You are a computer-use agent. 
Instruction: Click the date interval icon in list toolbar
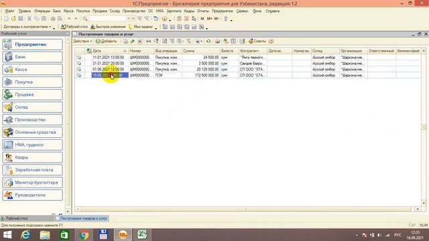tap(148, 42)
